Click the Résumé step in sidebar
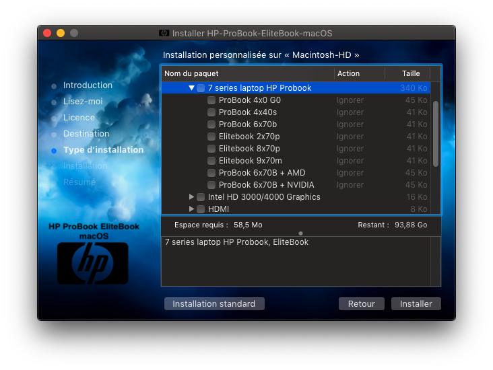Image resolution: width=493 pixels, height=370 pixels. click(79, 182)
